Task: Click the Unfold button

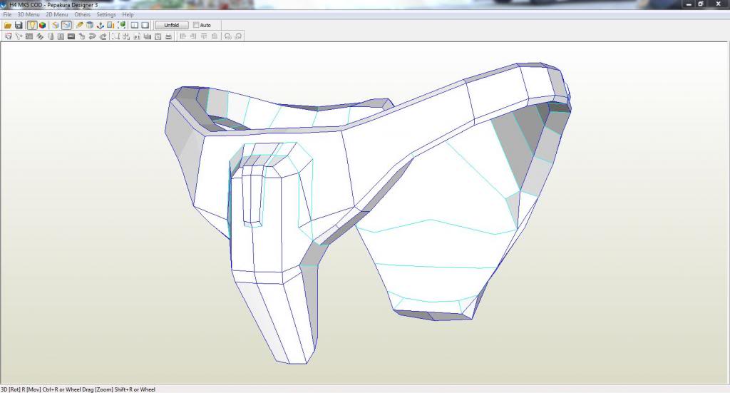Action: (x=171, y=25)
